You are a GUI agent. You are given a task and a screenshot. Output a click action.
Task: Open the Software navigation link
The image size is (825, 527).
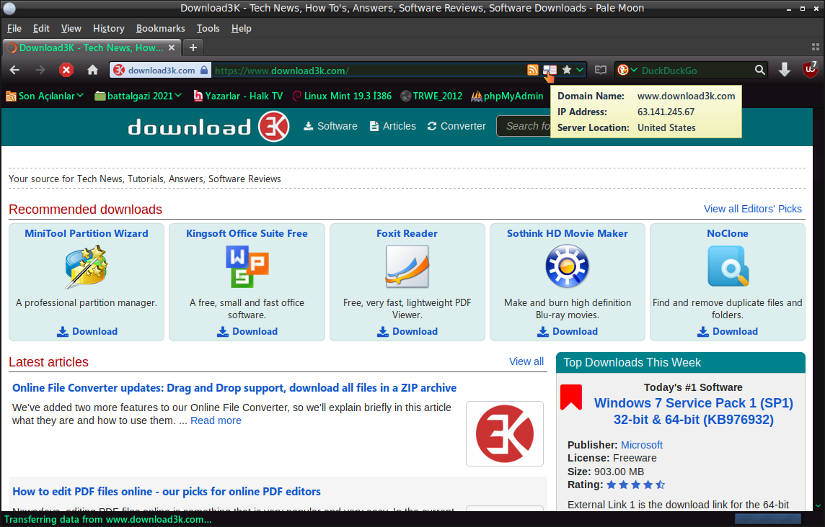(x=330, y=126)
